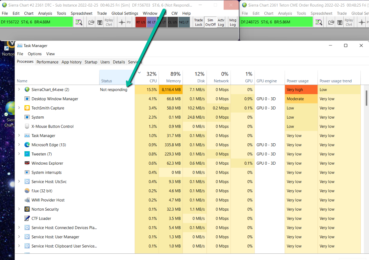Toggle Sim On/Off button
The width and height of the screenshot is (369, 260).
point(210,22)
